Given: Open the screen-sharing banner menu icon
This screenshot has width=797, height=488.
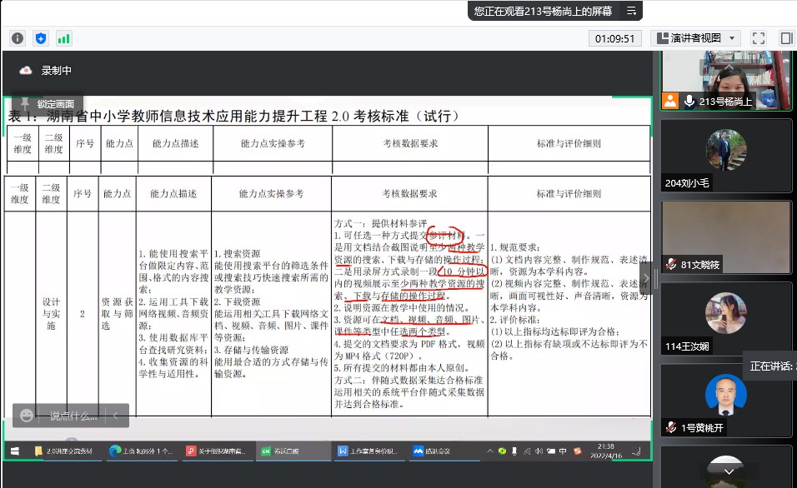Looking at the screenshot, I should tap(632, 11).
